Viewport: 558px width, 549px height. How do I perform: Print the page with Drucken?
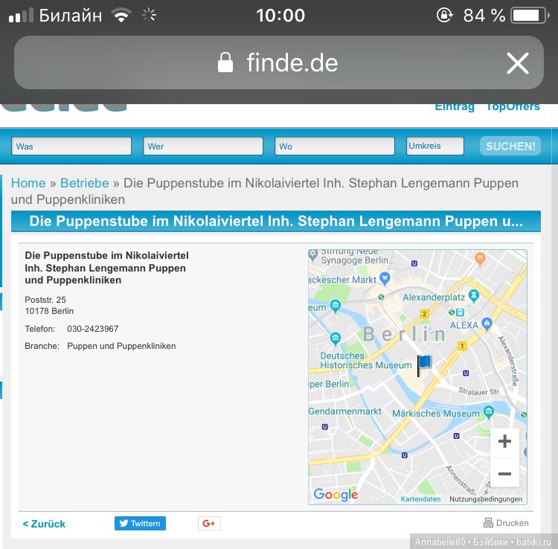(506, 523)
